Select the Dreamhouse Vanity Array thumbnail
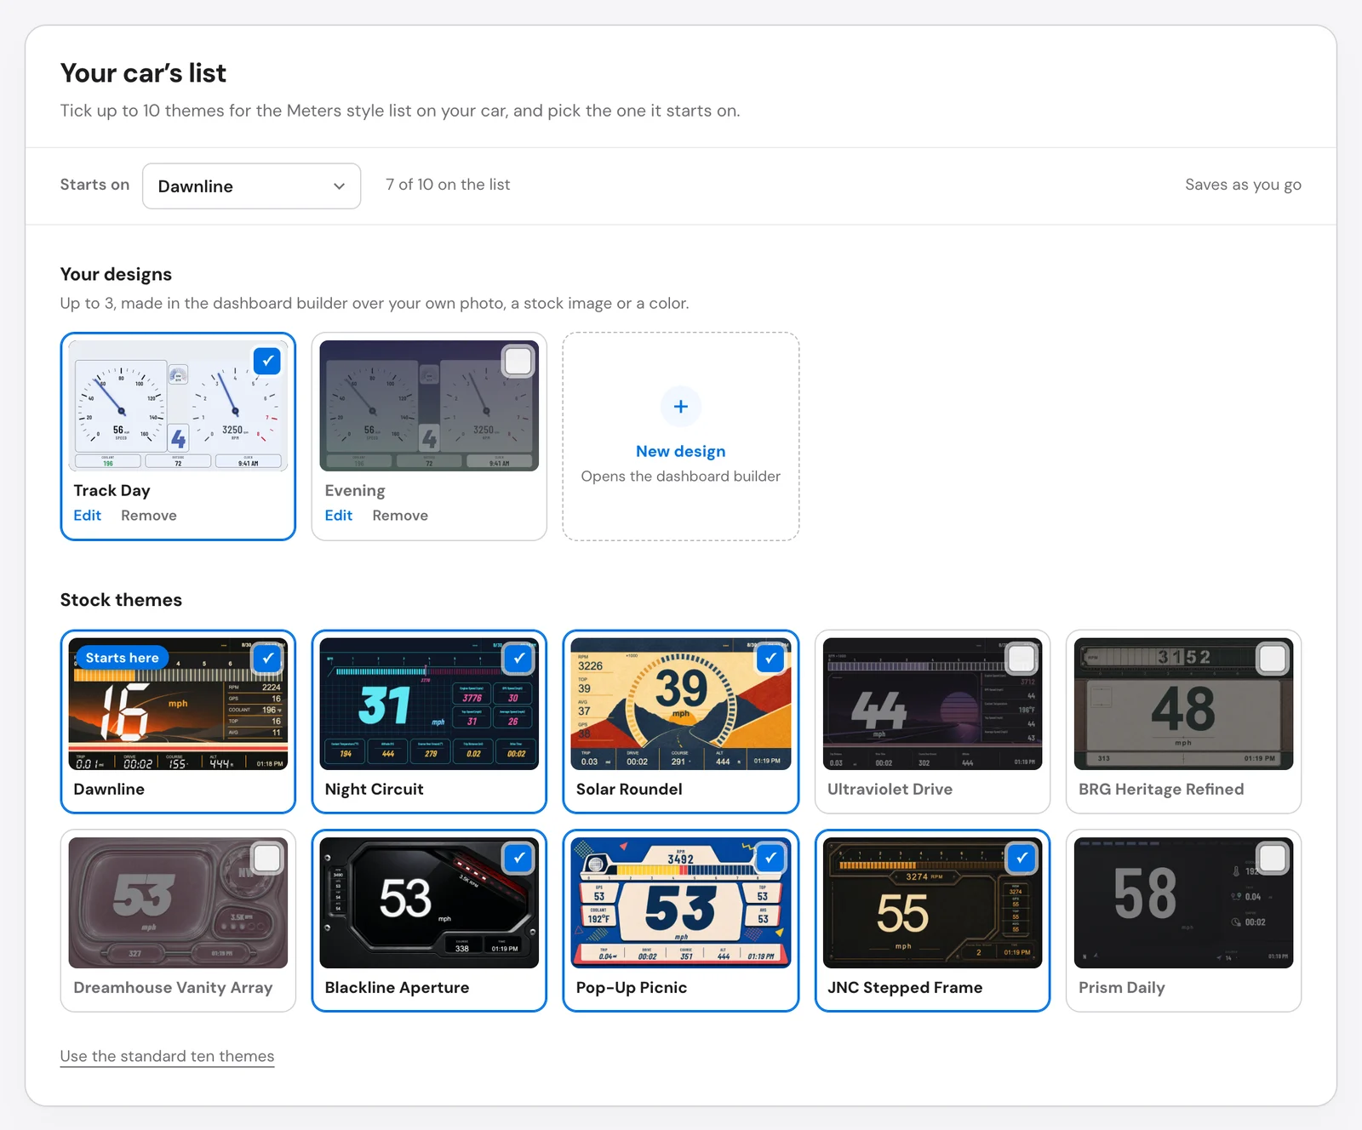Image resolution: width=1362 pixels, height=1130 pixels. pos(178,903)
